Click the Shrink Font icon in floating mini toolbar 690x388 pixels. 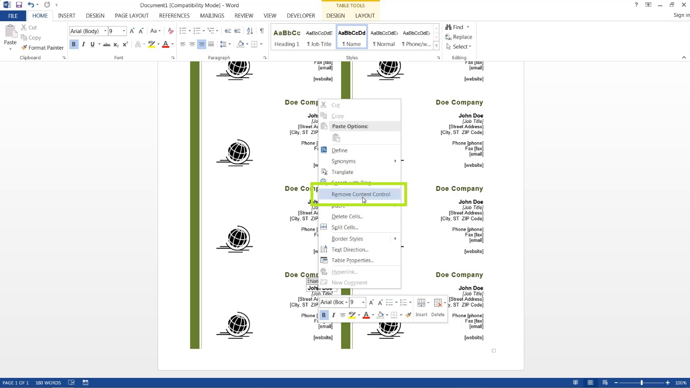pos(380,303)
